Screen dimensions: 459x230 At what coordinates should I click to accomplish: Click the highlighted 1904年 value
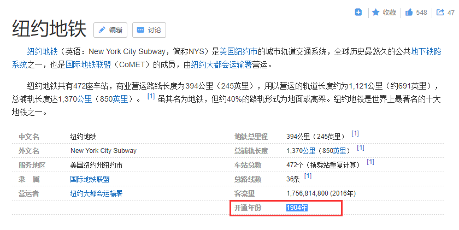coord(297,208)
